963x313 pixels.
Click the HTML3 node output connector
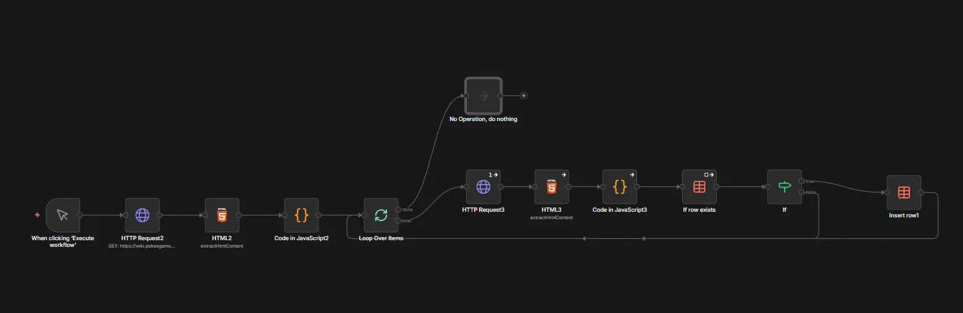click(569, 186)
